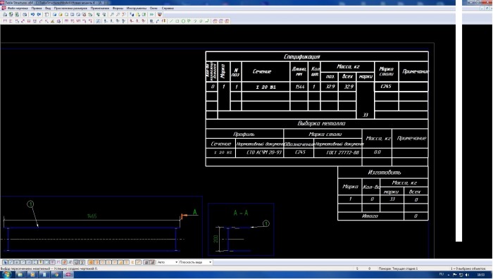Toggle the last orange snap switch in the row

point(127,262)
